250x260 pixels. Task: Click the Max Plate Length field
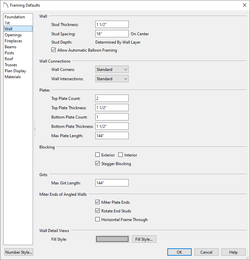pyautogui.click(x=112, y=135)
